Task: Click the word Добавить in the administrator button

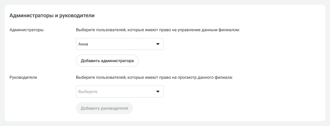Action: click(x=90, y=61)
